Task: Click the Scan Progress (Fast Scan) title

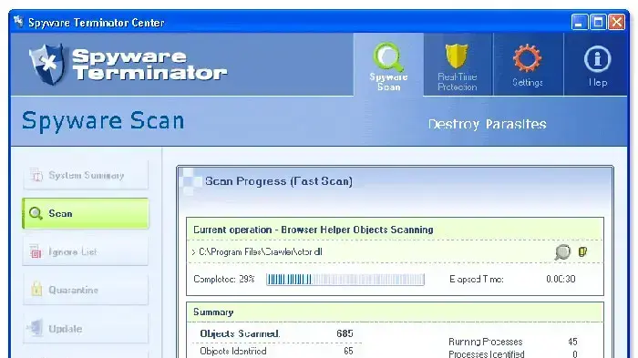Action: tap(279, 181)
